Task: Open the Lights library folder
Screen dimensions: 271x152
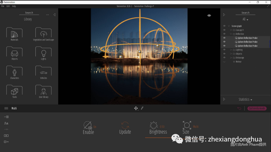Action: [x=43, y=53]
